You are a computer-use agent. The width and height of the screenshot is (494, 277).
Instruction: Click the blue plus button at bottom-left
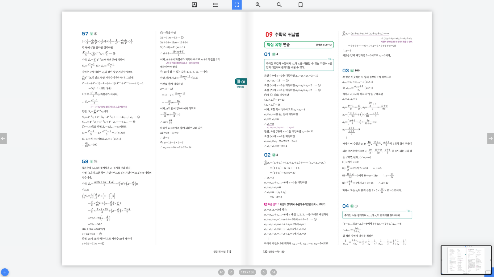click(x=4, y=272)
